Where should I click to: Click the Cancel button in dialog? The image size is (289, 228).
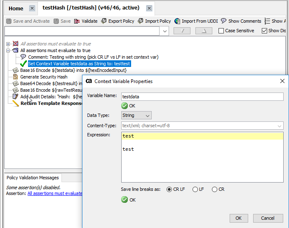click(x=267, y=218)
